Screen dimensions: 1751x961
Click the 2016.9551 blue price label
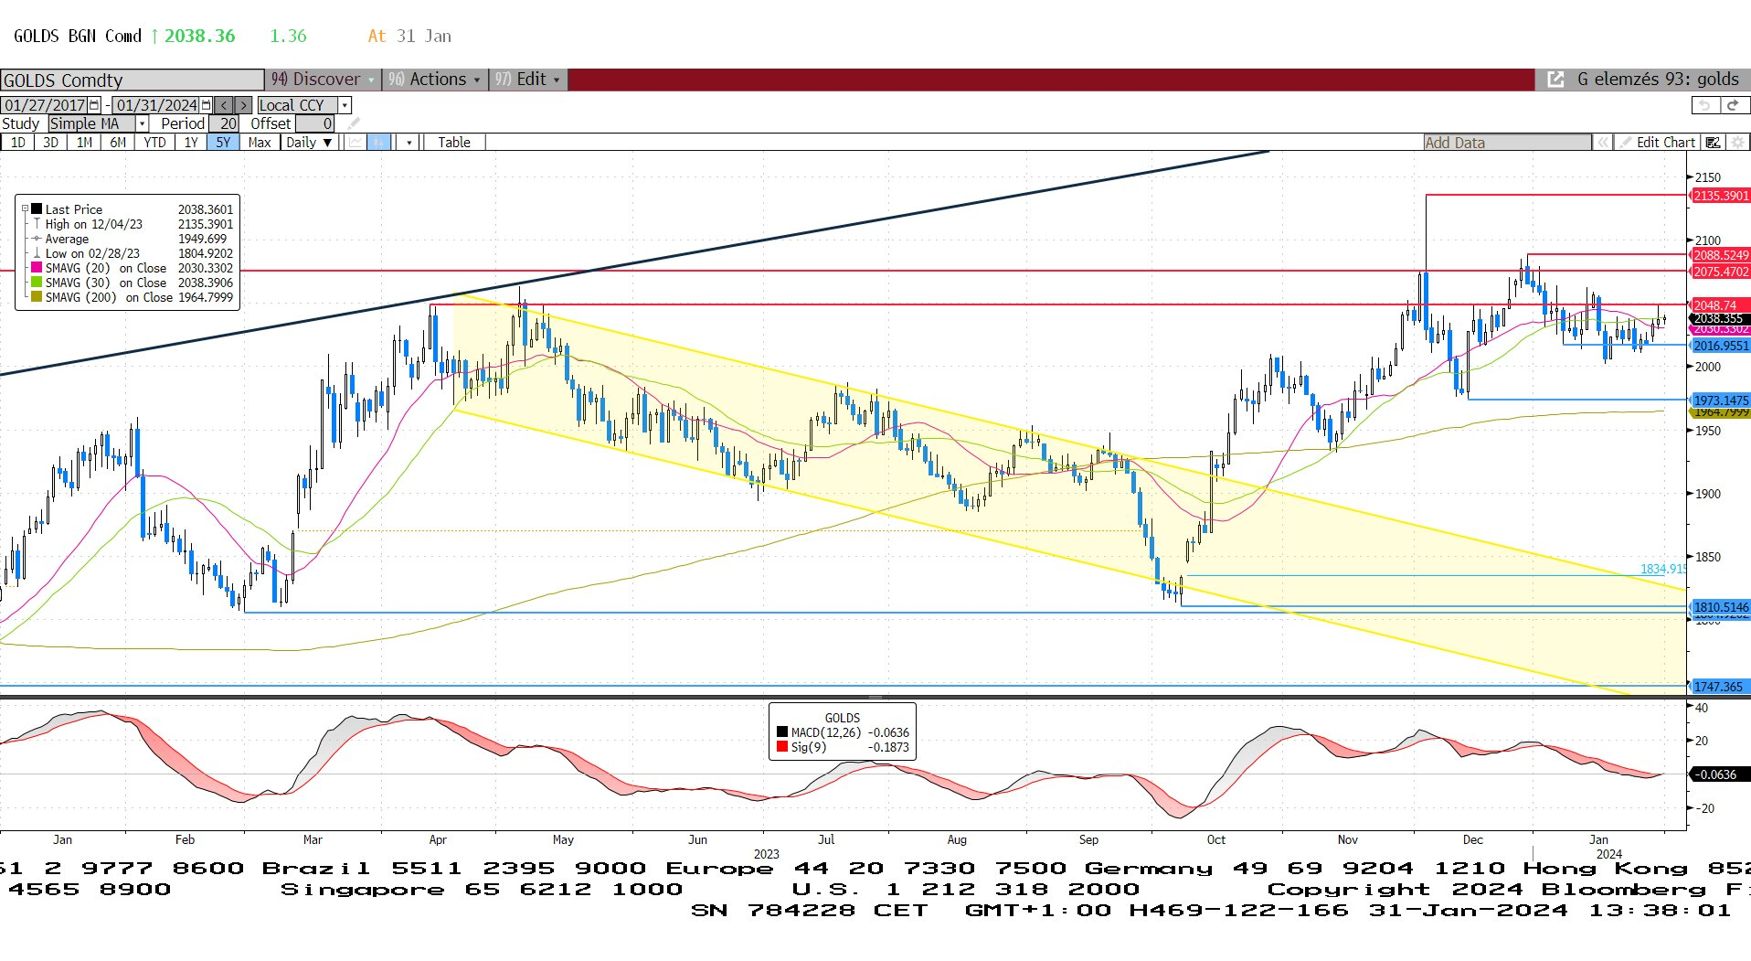[x=1719, y=346]
